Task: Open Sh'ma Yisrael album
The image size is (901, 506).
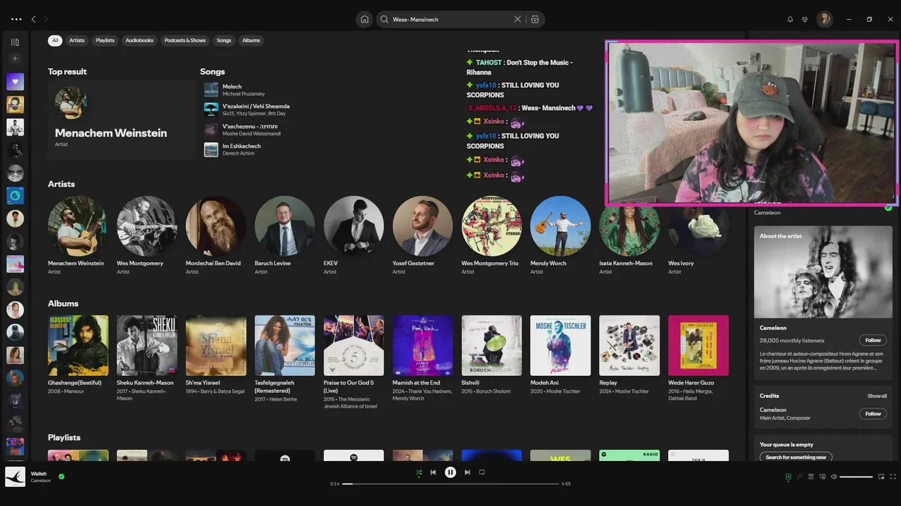Action: tap(215, 355)
